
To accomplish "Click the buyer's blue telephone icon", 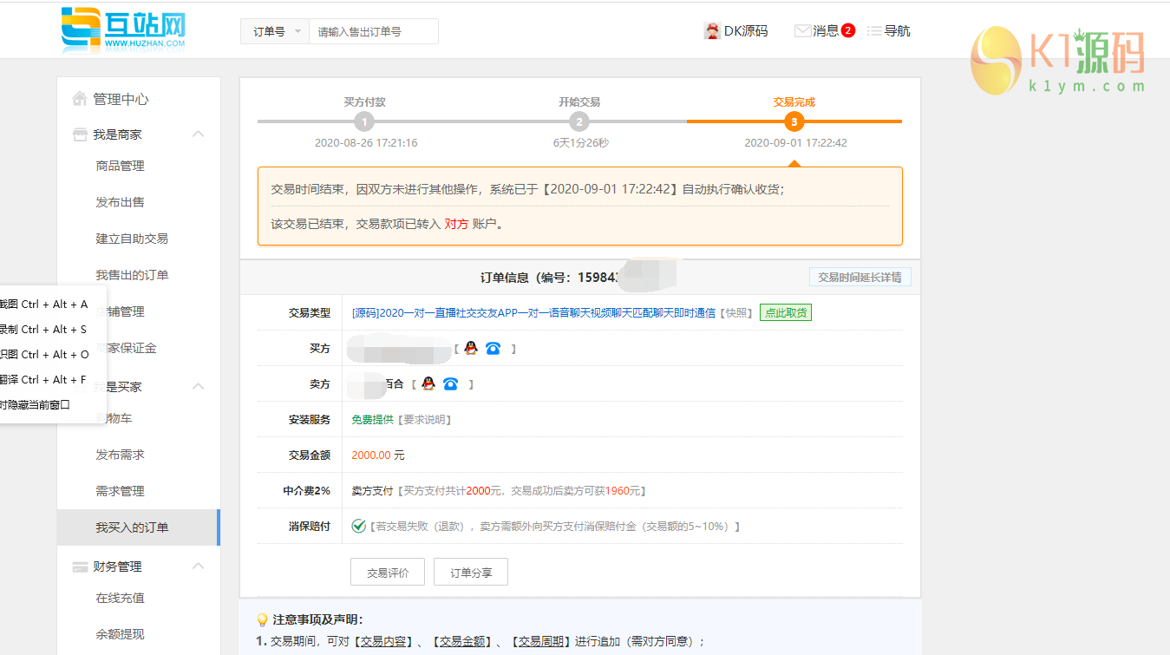I will pos(493,348).
